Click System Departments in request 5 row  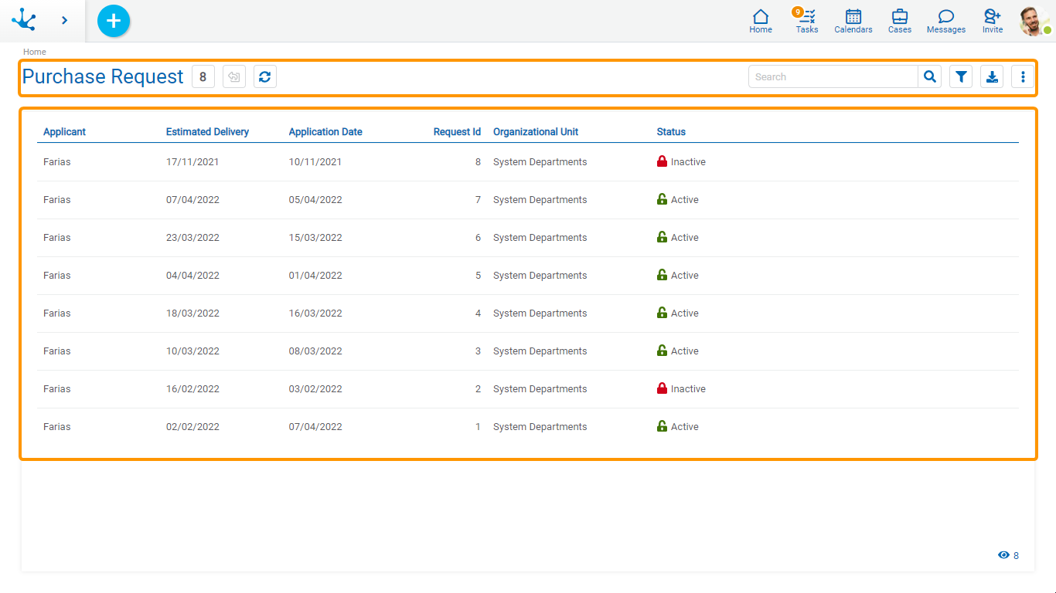pos(540,276)
